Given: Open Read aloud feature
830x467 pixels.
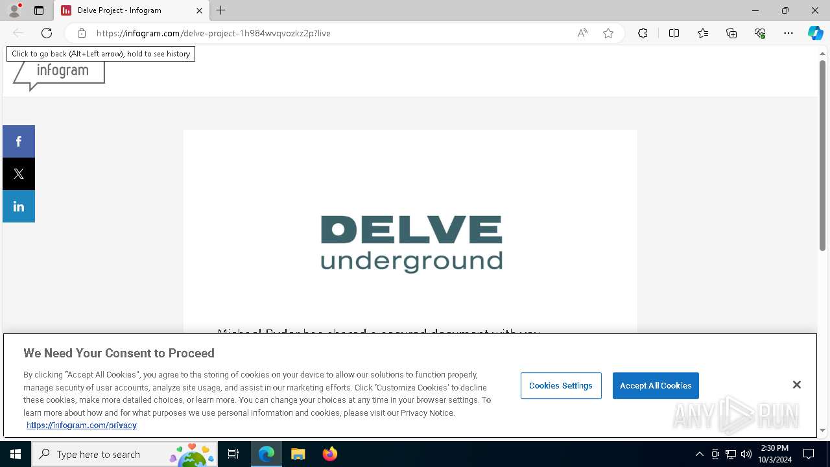Looking at the screenshot, I should (x=582, y=33).
